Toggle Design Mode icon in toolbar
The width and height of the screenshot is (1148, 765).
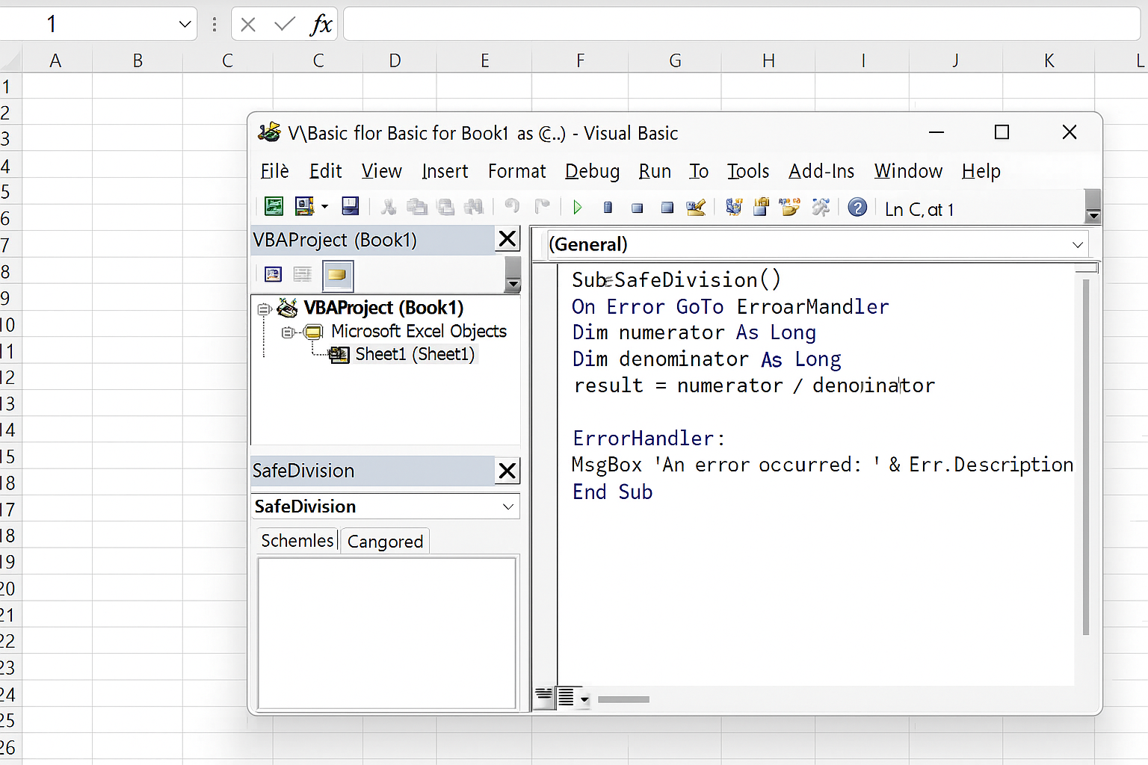[696, 207]
